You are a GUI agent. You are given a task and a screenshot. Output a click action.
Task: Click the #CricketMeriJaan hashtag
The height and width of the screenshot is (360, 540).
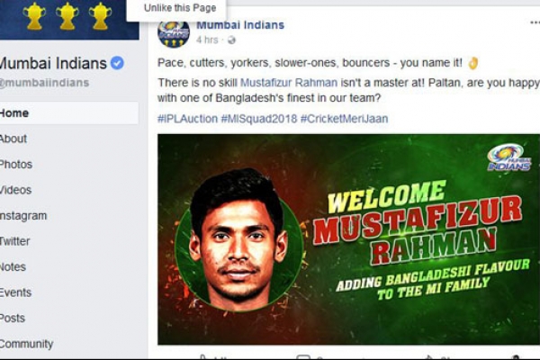[x=344, y=119]
